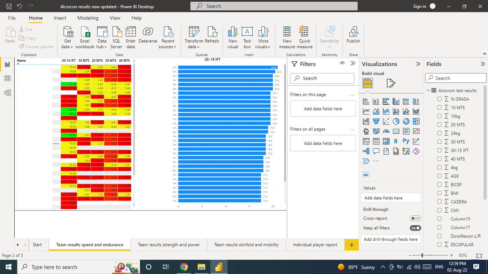Insert a Python visual
The height and width of the screenshot is (274, 488).
pyautogui.click(x=406, y=141)
